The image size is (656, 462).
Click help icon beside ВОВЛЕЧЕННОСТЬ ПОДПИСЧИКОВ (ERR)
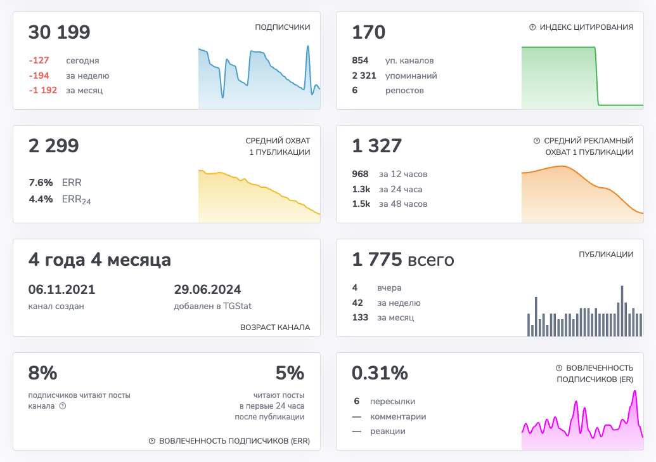click(x=152, y=441)
